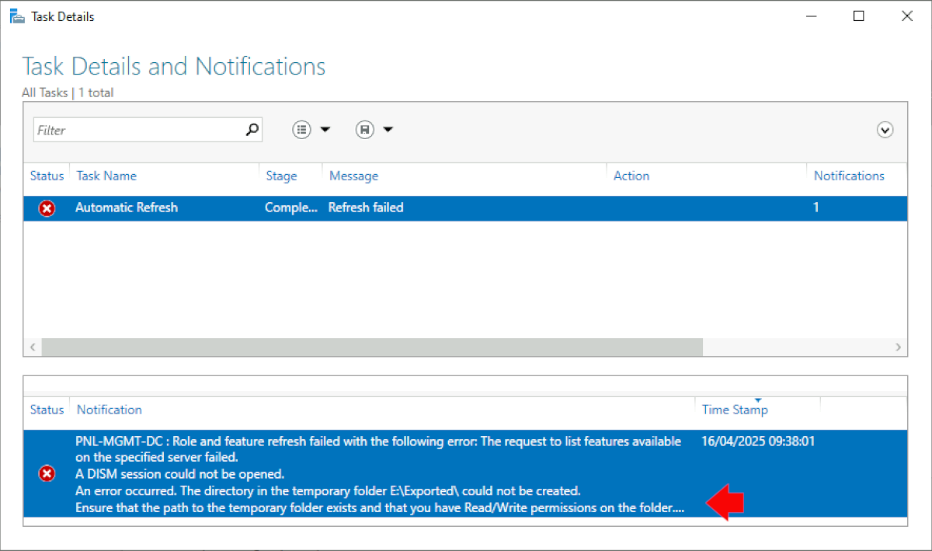Click the Refresh failed message cell
932x551 pixels.
[366, 207]
